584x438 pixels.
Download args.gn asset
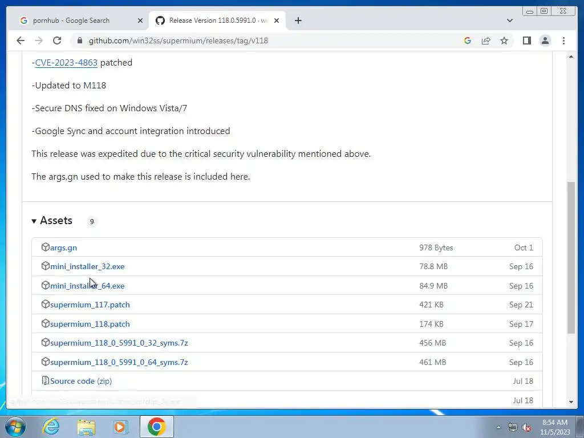[63, 248]
